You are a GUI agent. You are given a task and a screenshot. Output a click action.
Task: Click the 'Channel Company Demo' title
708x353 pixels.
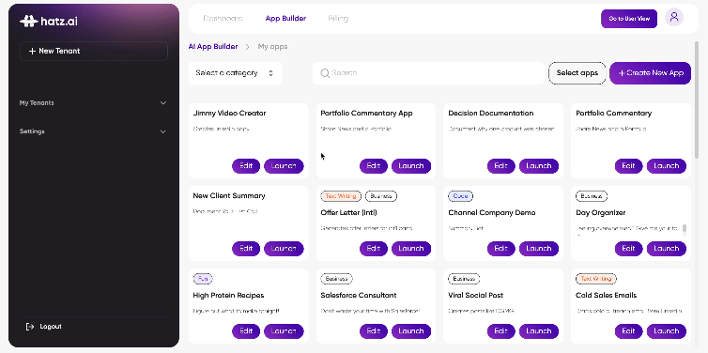click(x=492, y=212)
